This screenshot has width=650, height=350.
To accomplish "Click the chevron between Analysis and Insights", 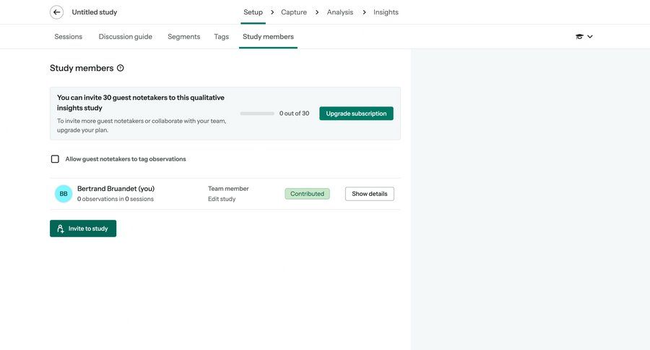I will point(365,12).
